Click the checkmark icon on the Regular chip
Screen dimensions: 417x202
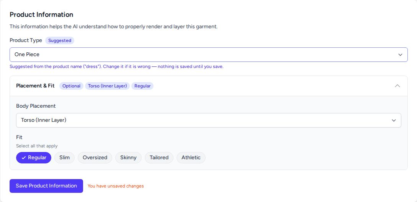(24, 158)
